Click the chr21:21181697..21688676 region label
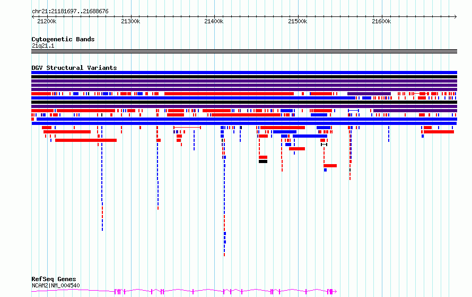Viewport: 472px width, 297px height. click(70, 11)
